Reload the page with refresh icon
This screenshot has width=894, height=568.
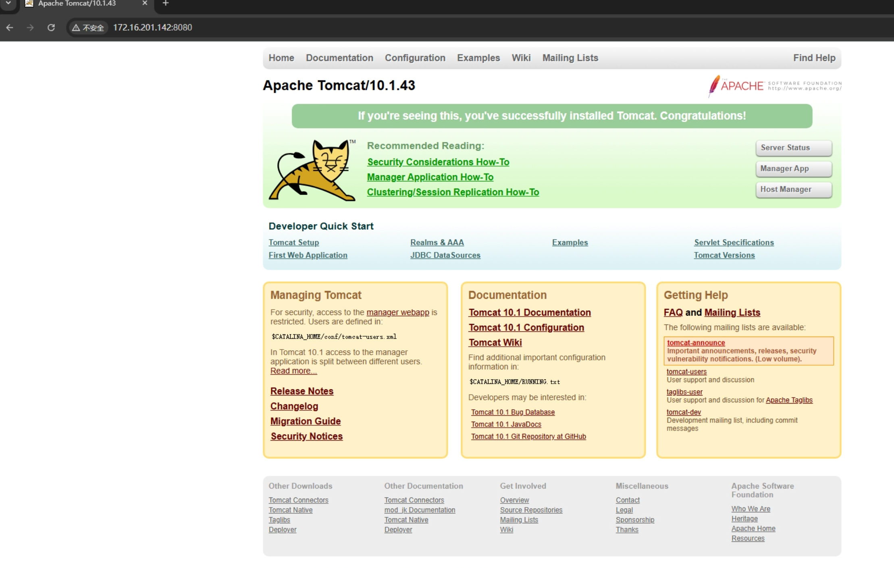coord(51,27)
